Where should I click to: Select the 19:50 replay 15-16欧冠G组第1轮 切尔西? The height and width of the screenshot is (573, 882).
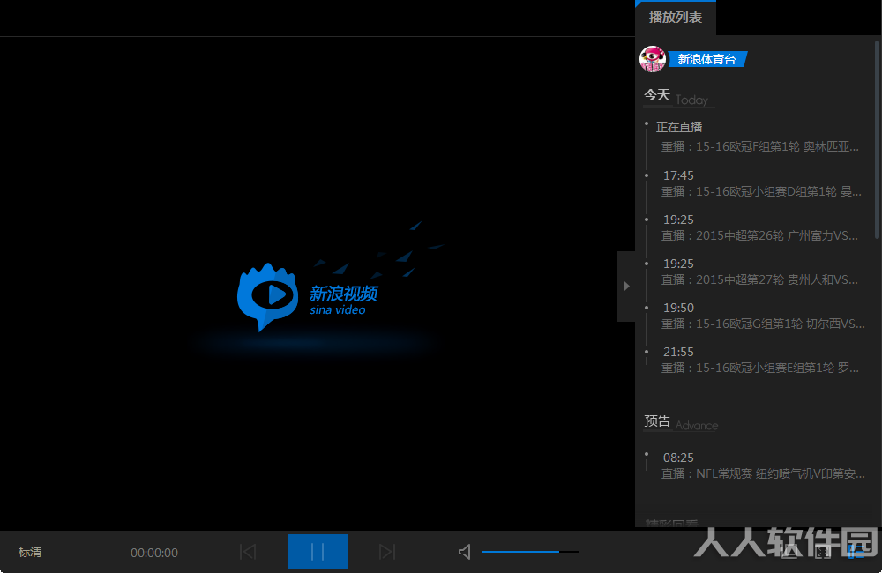[x=763, y=324]
